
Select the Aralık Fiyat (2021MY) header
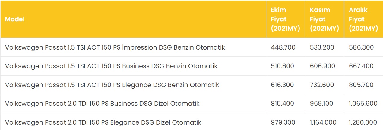pyautogui.click(x=363, y=19)
